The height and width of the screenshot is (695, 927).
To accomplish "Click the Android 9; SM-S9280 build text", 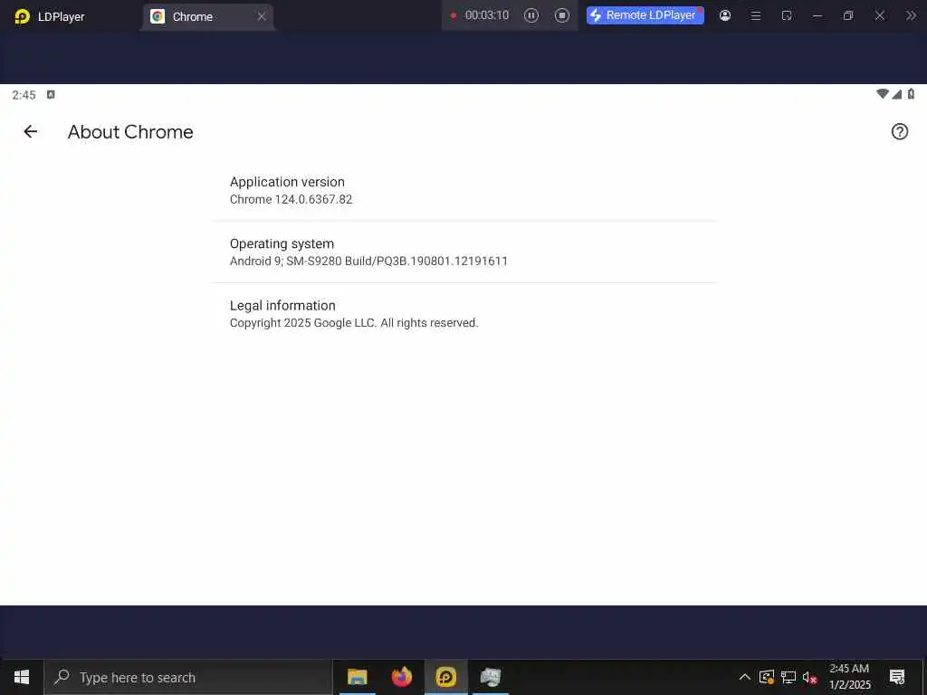I will (368, 261).
